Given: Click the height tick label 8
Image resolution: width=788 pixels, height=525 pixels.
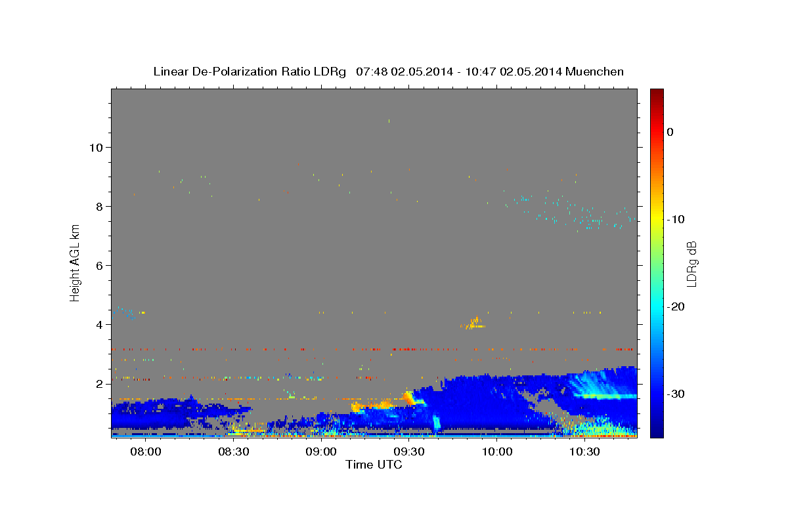Looking at the screenshot, I should [98, 206].
